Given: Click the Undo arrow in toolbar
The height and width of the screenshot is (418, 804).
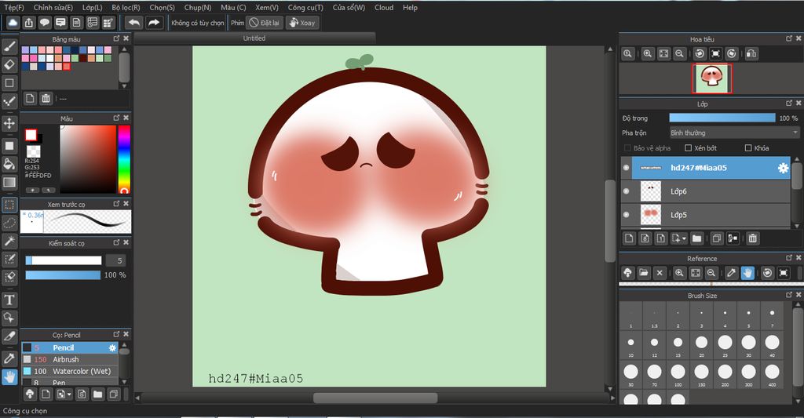Looking at the screenshot, I should [133, 23].
